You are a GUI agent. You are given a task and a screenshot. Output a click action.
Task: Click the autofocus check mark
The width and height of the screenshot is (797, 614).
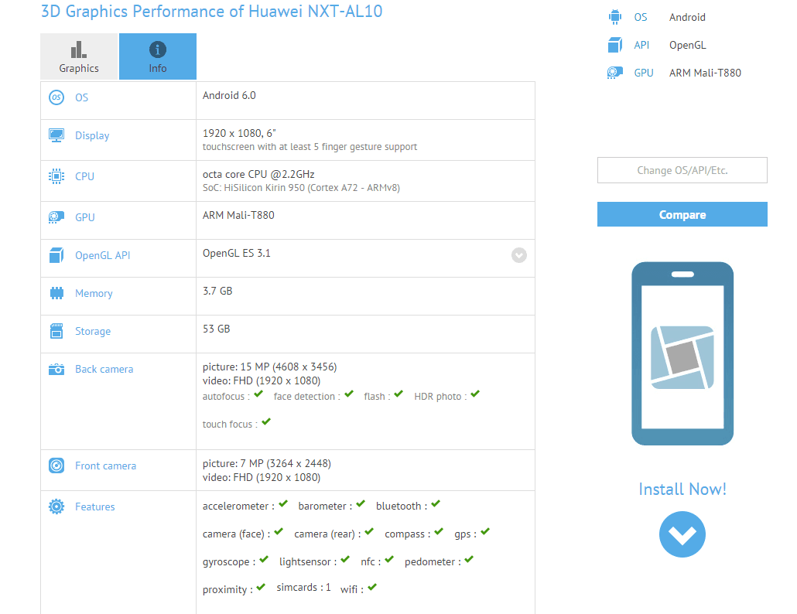tap(258, 394)
